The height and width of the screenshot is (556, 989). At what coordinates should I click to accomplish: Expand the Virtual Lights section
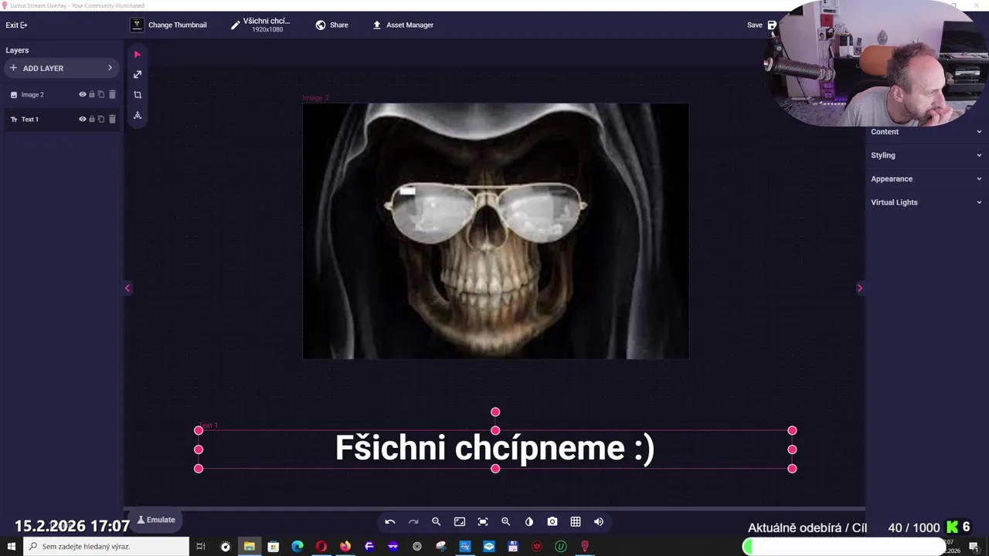(x=926, y=202)
